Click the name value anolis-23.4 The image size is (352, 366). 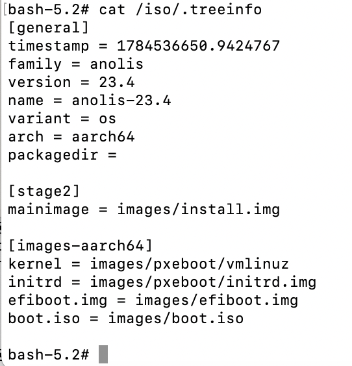(x=121, y=101)
